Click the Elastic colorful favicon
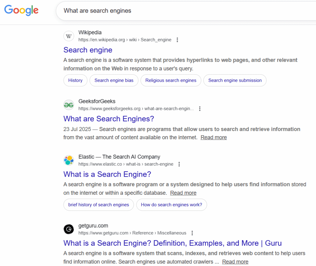This screenshot has width=316, height=266. click(x=69, y=160)
